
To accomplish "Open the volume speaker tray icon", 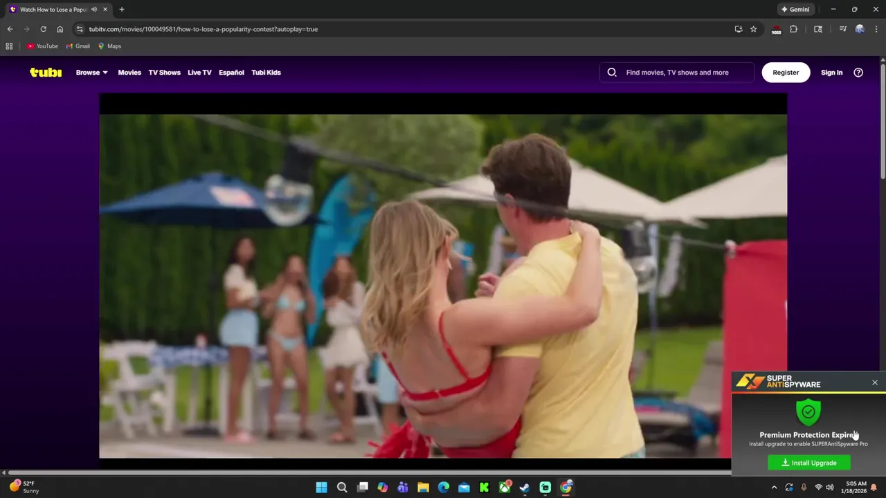I will click(x=829, y=488).
